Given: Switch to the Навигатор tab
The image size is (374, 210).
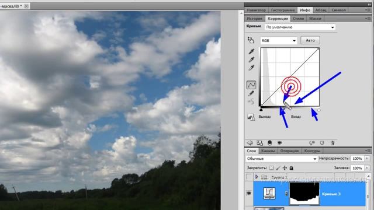Looking at the screenshot, I should tap(256, 10).
